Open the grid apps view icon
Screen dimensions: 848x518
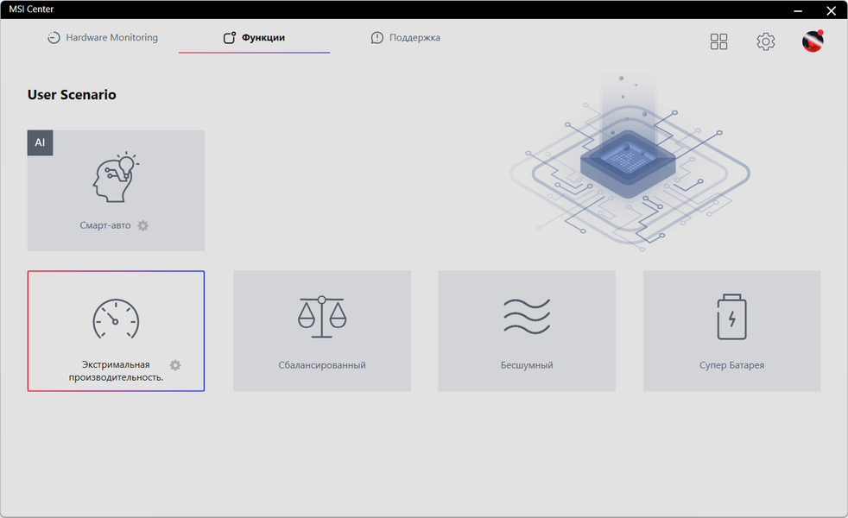click(x=718, y=41)
